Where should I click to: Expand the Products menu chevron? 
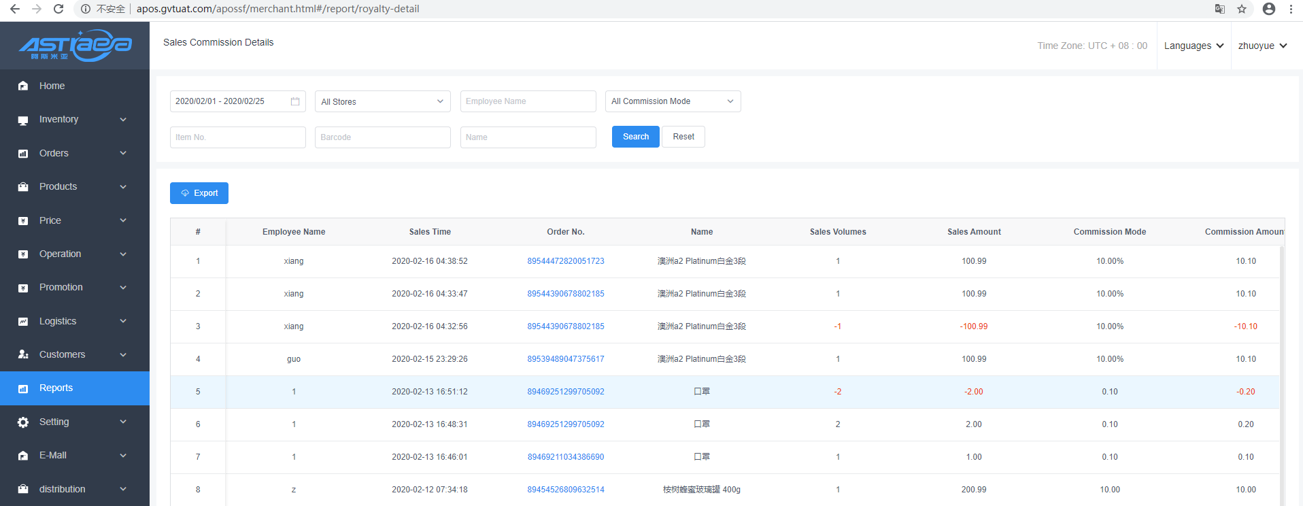tap(123, 186)
